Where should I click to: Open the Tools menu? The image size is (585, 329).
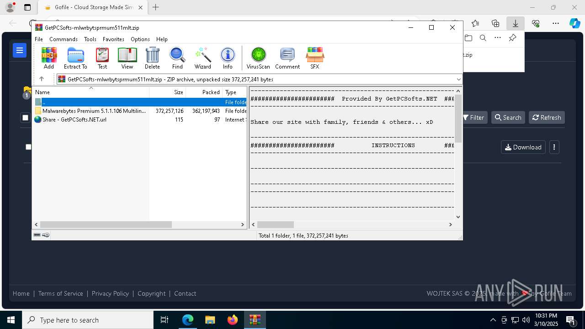tap(90, 39)
